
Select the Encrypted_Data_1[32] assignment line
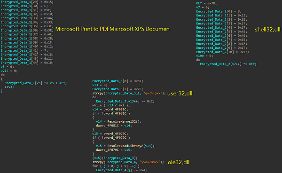pos(27,14)
